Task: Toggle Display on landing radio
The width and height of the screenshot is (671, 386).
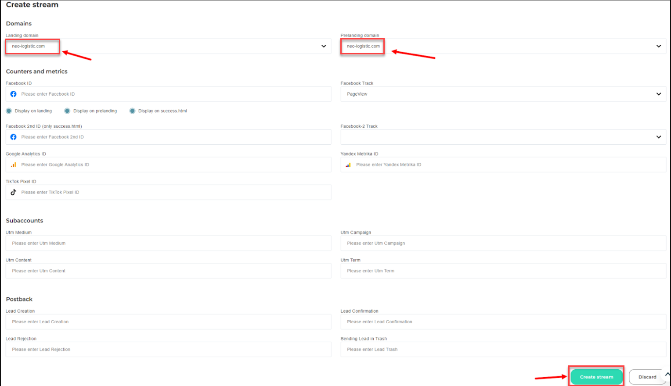Action: [x=9, y=111]
